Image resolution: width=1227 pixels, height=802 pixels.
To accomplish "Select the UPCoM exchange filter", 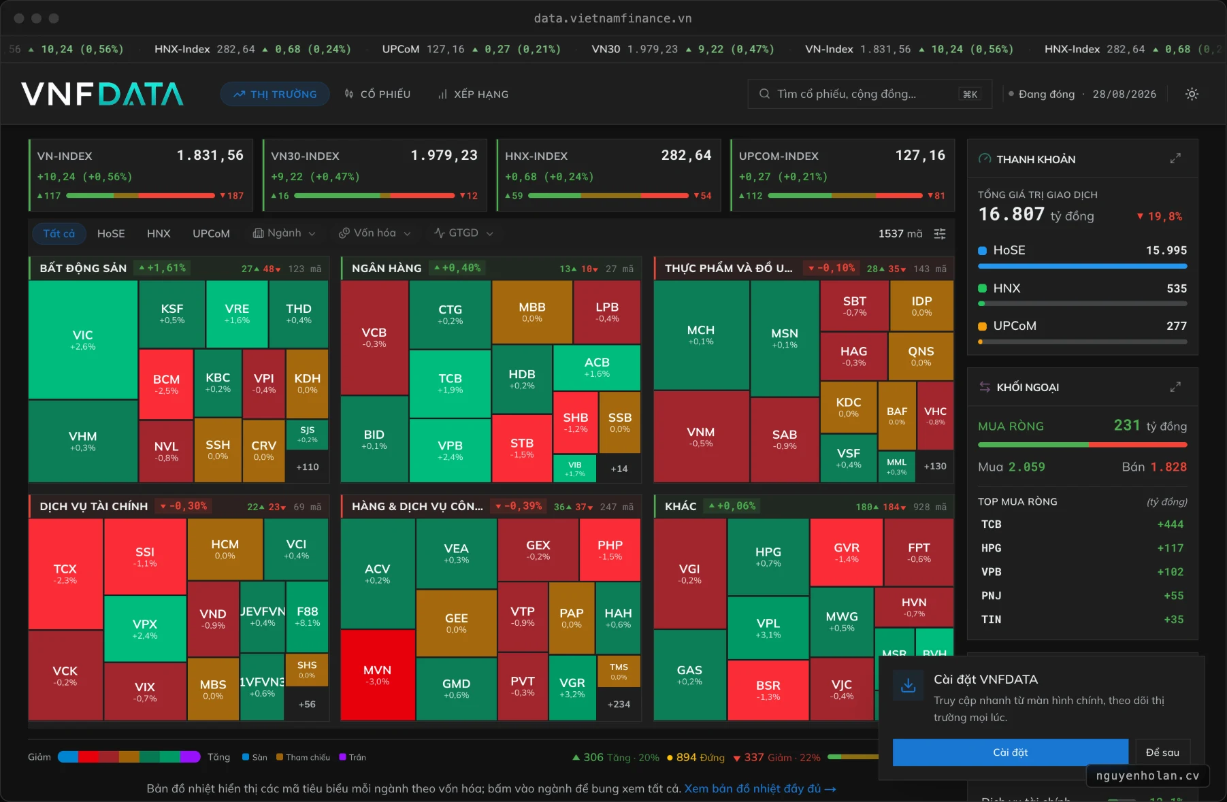I will (211, 233).
